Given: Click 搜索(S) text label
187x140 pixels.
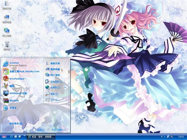Looking at the screenshot, I should coord(54,94).
